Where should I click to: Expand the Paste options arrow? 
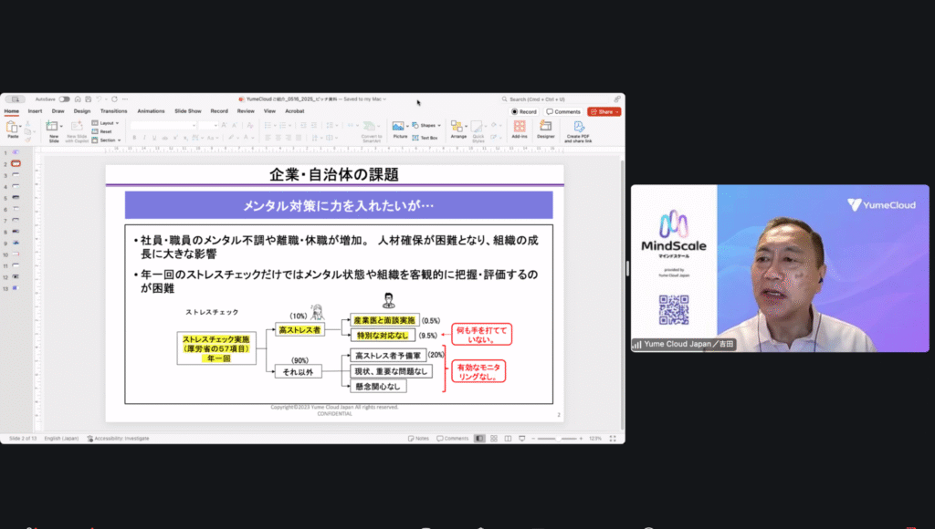pyautogui.click(x=20, y=126)
